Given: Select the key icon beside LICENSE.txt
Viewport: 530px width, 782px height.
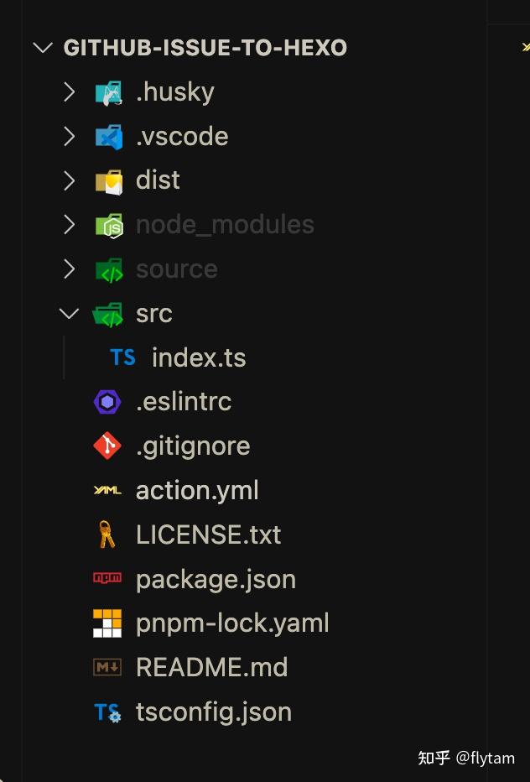Looking at the screenshot, I should click(x=106, y=534).
